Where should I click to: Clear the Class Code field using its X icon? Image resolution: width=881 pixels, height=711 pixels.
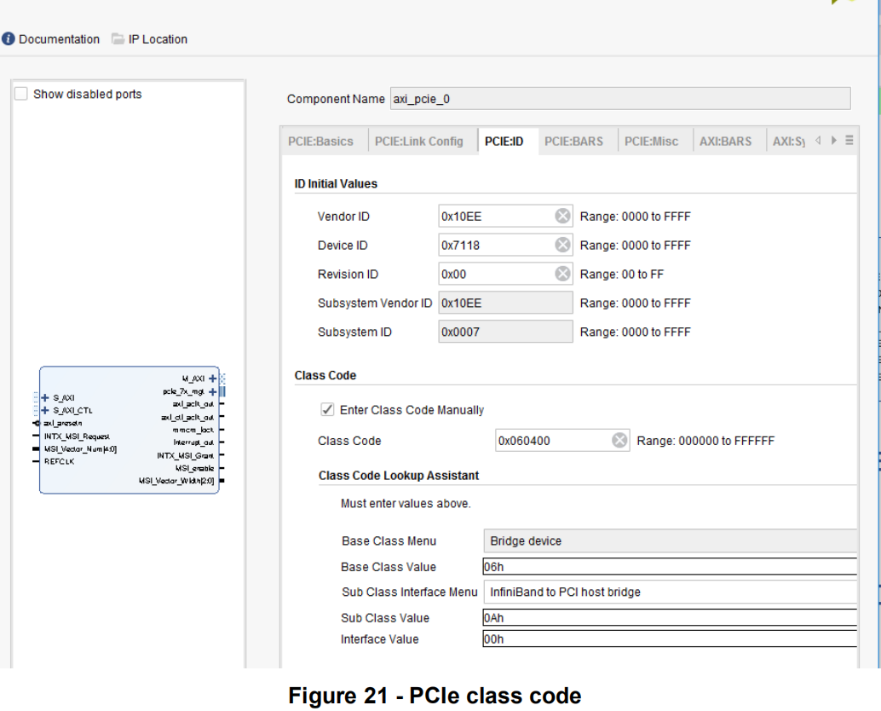tap(619, 440)
